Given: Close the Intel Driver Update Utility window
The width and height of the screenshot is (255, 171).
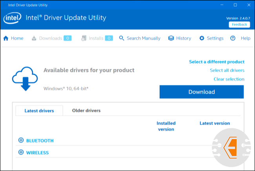Looking at the screenshot, I should tap(249, 5).
